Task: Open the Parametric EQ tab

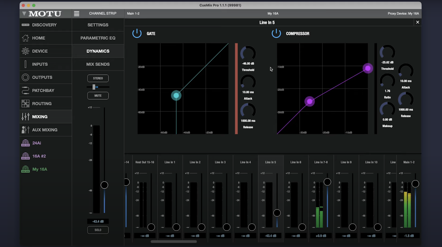Action: click(x=98, y=38)
